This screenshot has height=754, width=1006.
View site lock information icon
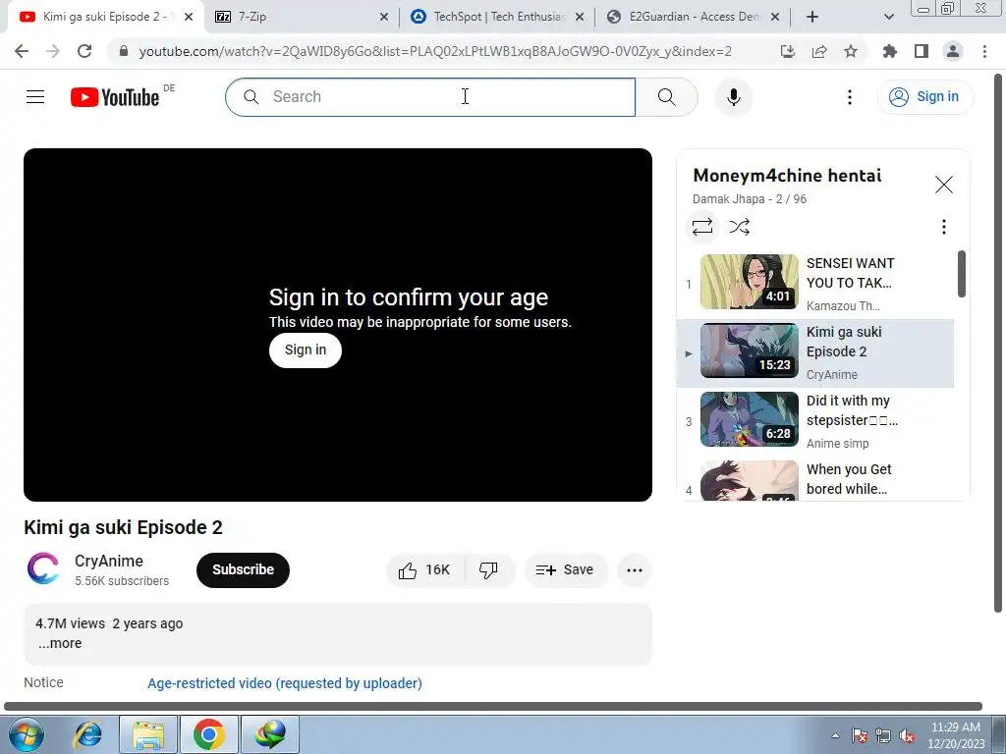point(124,51)
